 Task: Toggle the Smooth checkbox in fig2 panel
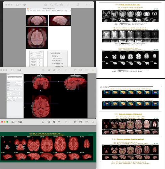[x=7, y=101]
